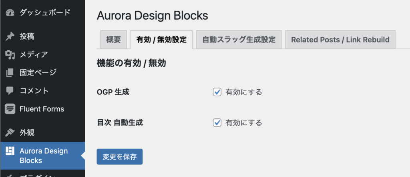
Task: Disable the OGP 生成 checkbox
Action: click(x=217, y=92)
